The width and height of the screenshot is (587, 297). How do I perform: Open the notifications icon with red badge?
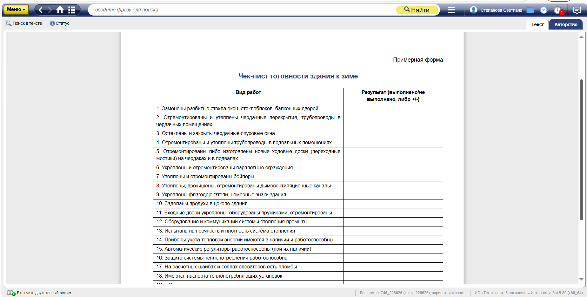click(x=558, y=10)
